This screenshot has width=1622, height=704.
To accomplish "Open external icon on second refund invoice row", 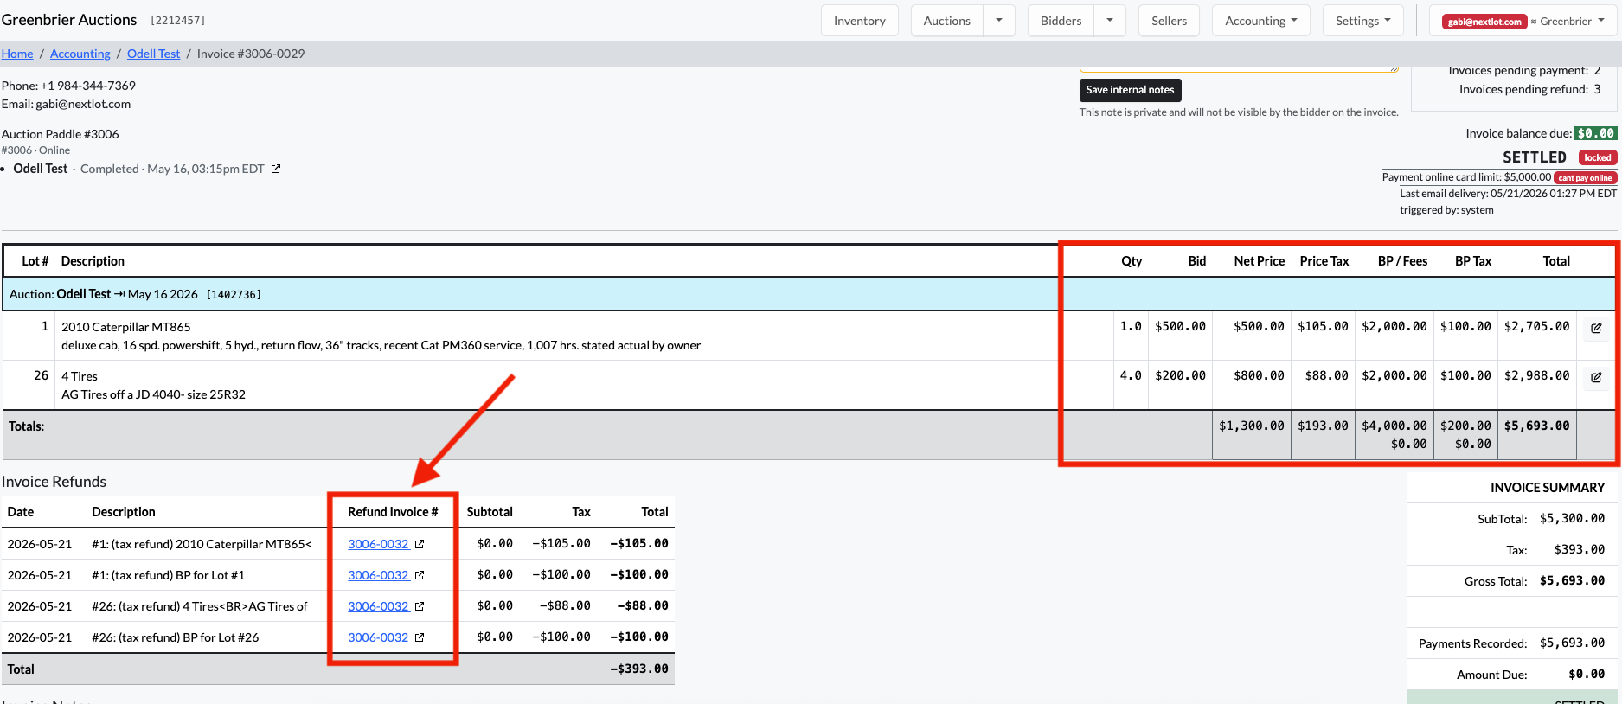I will coord(420,575).
